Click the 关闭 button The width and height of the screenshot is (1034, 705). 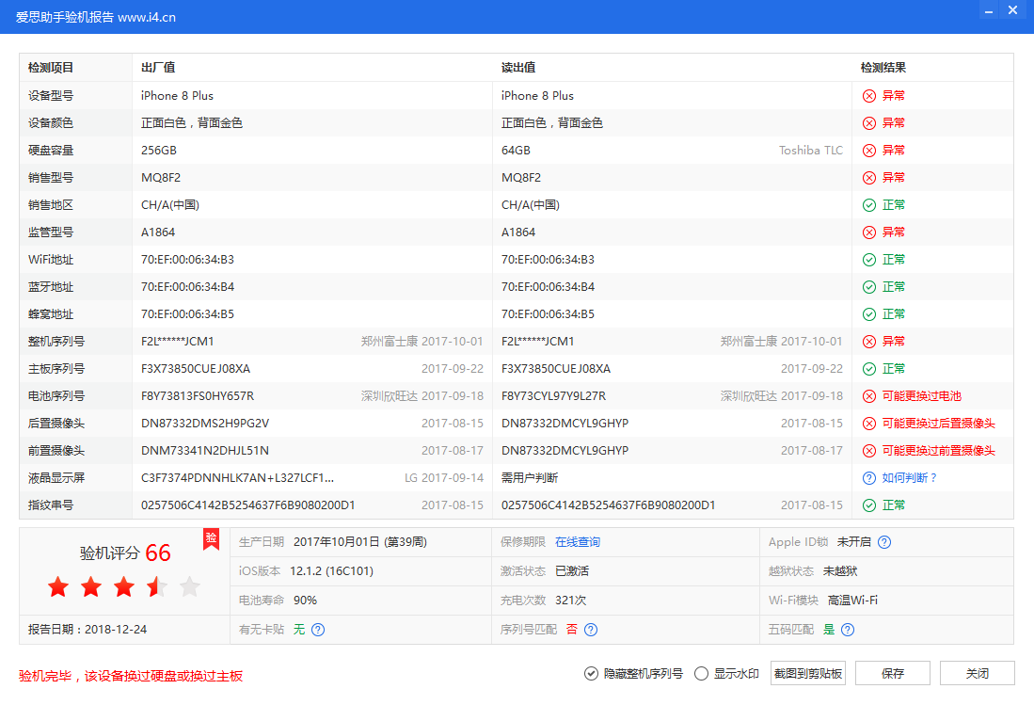[x=976, y=673]
